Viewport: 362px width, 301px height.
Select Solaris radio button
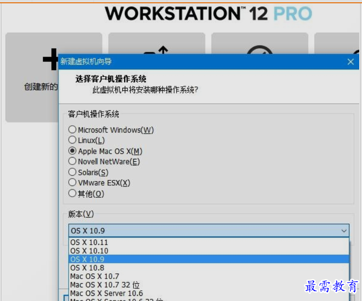72,172
